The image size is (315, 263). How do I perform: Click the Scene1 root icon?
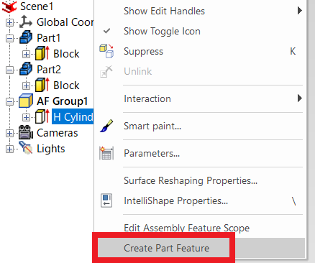pos(9,6)
